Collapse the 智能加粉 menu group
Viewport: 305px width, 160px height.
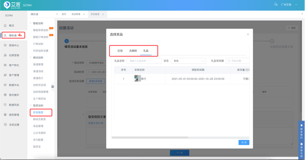point(31,24)
